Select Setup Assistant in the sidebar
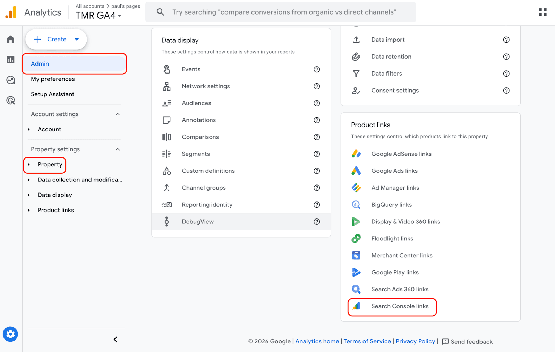 [52, 94]
